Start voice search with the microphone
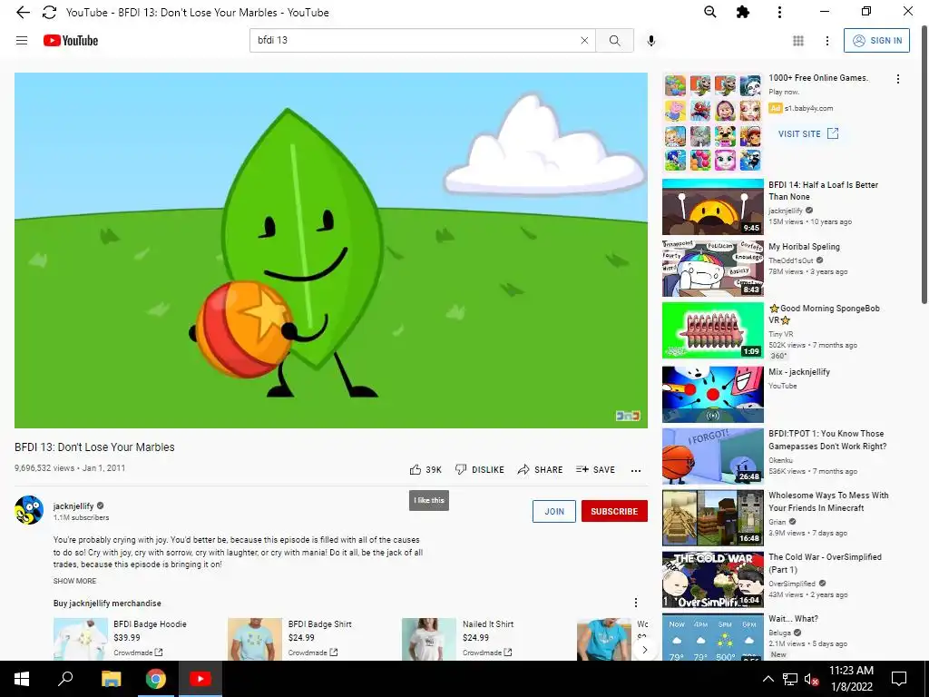929x697 pixels. (x=651, y=40)
